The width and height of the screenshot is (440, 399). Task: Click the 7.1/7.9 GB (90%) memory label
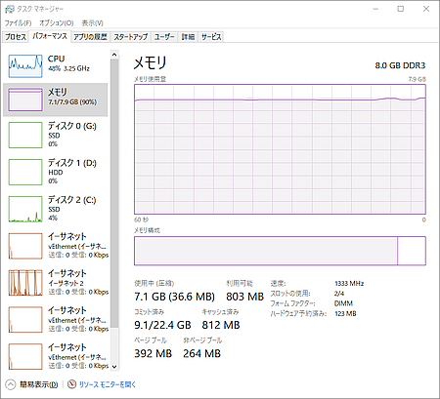click(72, 102)
